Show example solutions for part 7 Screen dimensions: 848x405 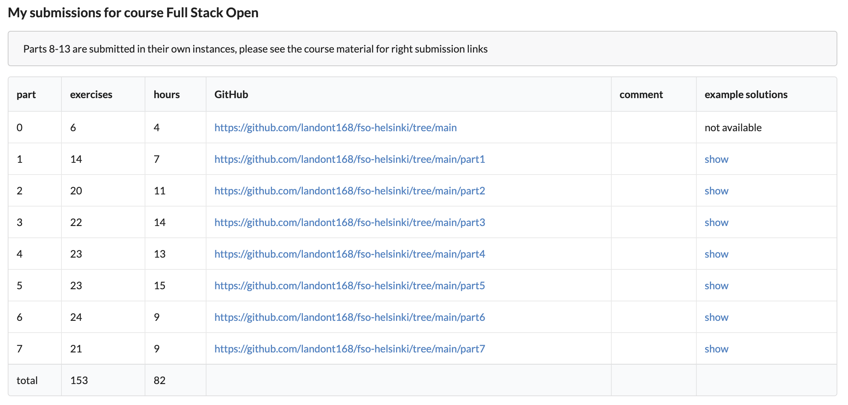716,349
